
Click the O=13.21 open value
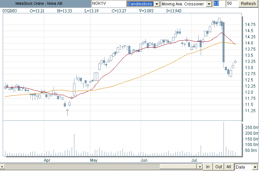37,11
